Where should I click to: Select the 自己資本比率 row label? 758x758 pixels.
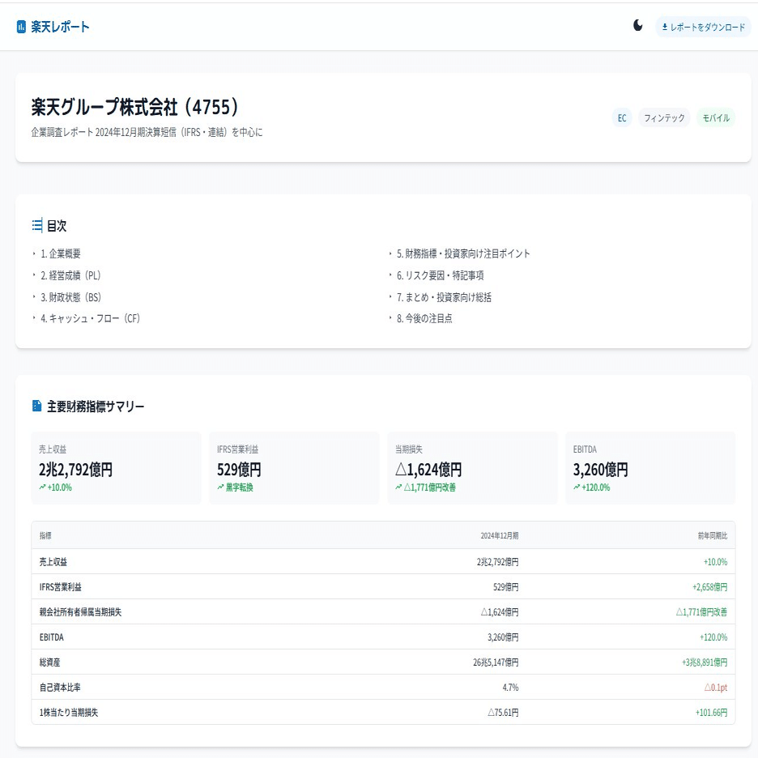point(60,688)
